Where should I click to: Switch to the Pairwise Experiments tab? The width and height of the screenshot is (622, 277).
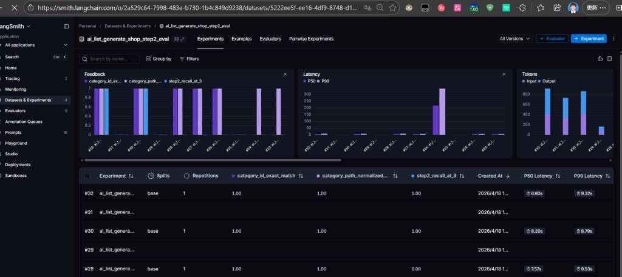point(311,39)
